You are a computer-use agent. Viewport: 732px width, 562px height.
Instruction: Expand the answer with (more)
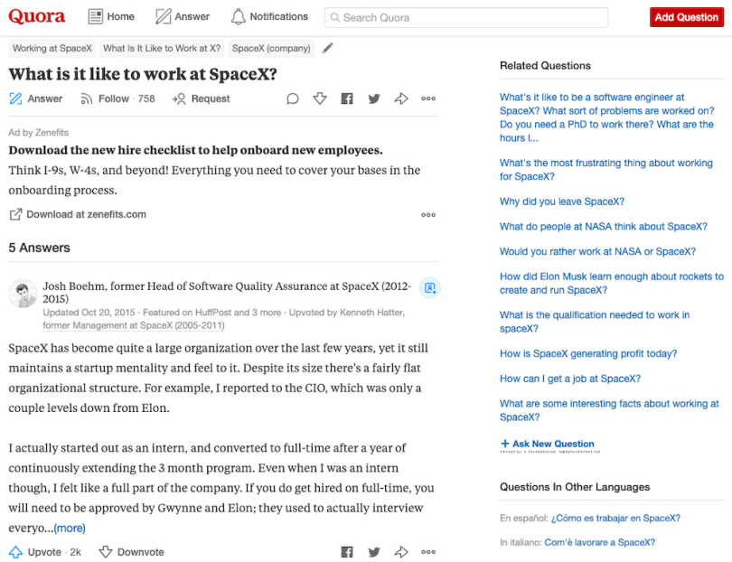click(x=70, y=528)
